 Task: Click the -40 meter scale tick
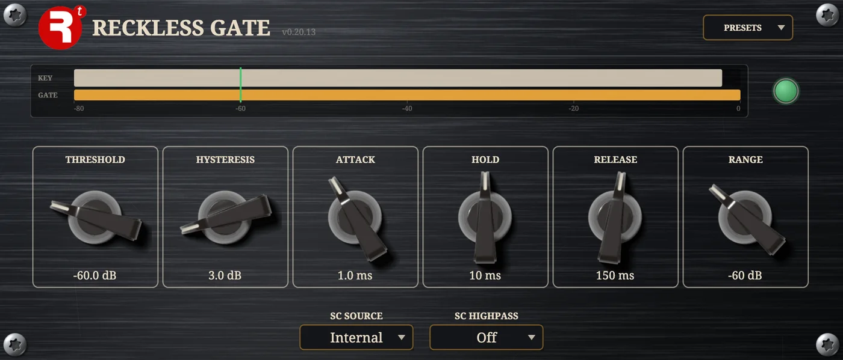pyautogui.click(x=407, y=109)
